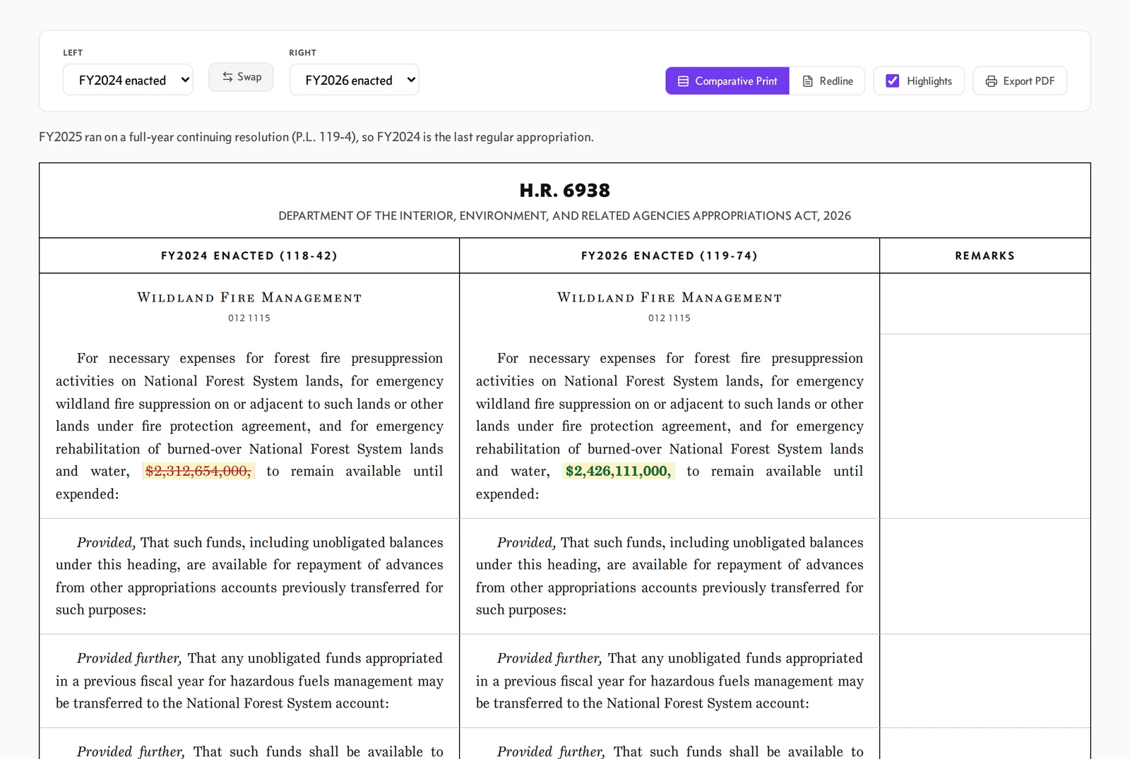Click the Wildland Fire Management heading in FY2024 column
Image resolution: width=1130 pixels, height=759 pixels.
[249, 298]
